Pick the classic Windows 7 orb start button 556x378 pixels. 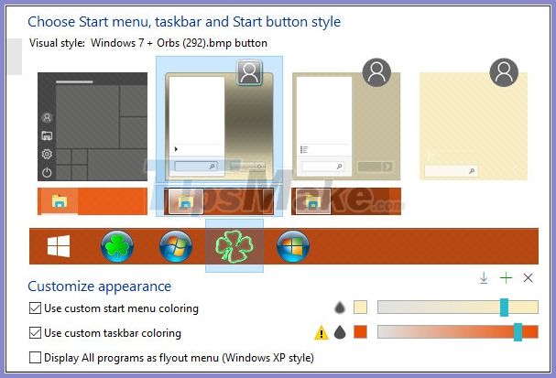pyautogui.click(x=176, y=246)
